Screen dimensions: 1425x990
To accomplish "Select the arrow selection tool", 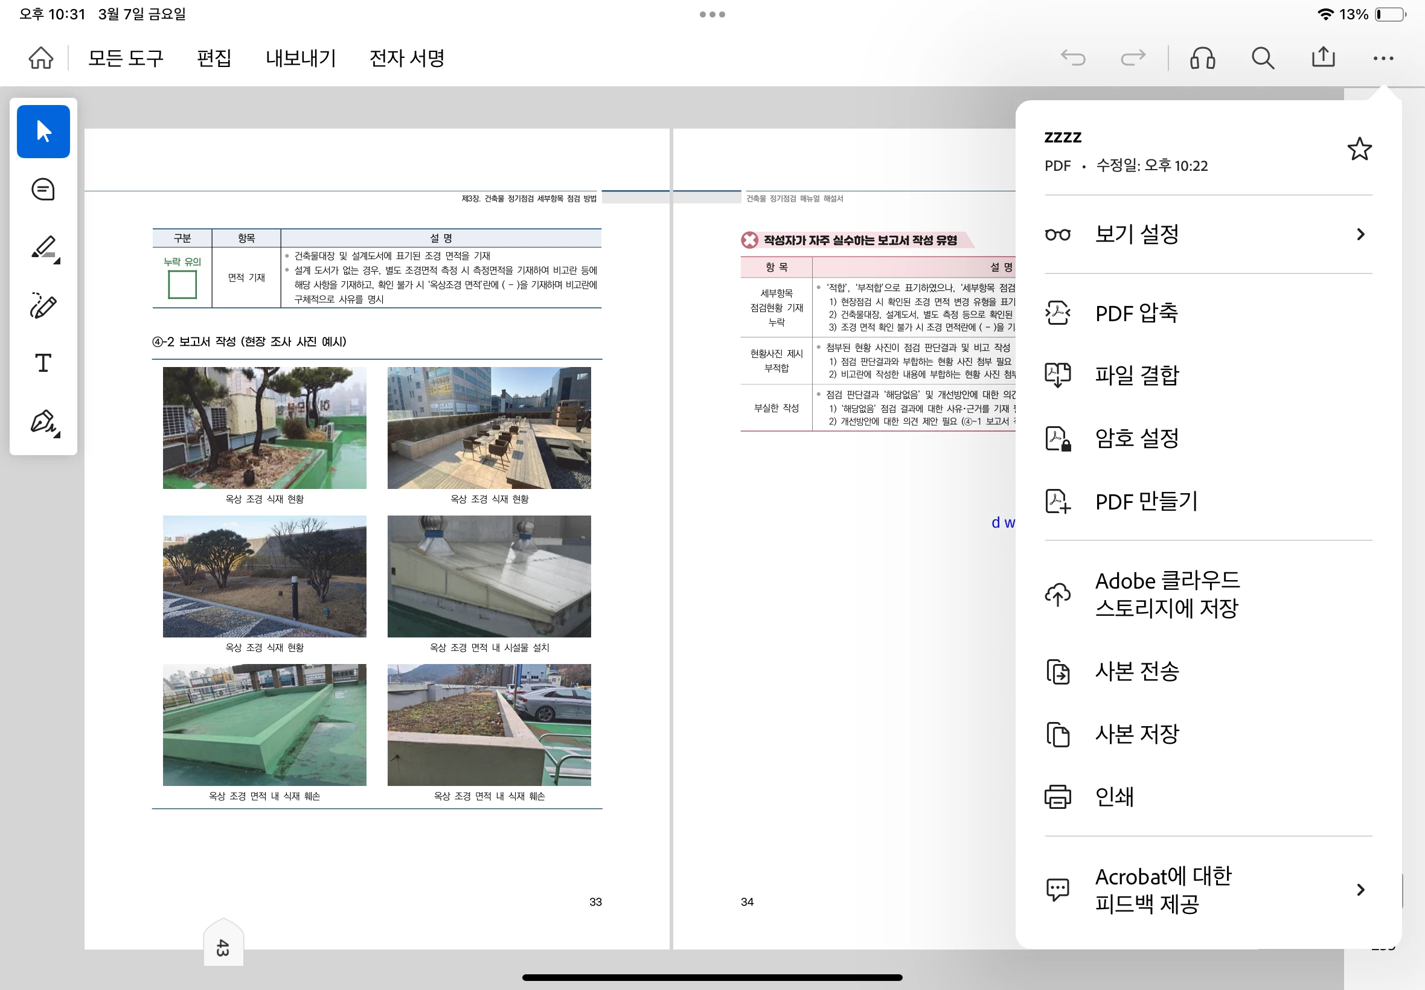I will [43, 132].
